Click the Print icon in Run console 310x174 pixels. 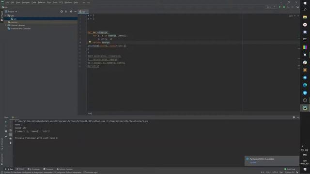[11, 139]
